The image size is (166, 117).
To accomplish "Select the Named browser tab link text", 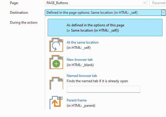I will (82, 76).
